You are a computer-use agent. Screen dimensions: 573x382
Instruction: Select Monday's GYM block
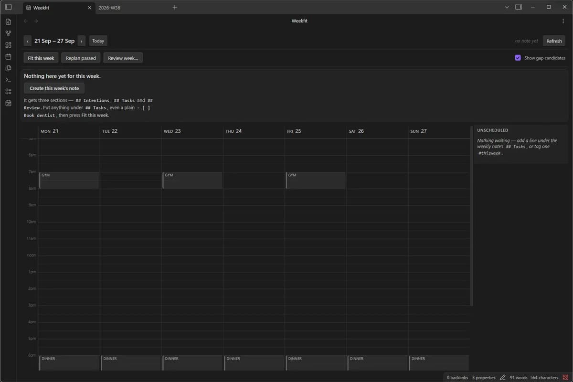pos(69,180)
